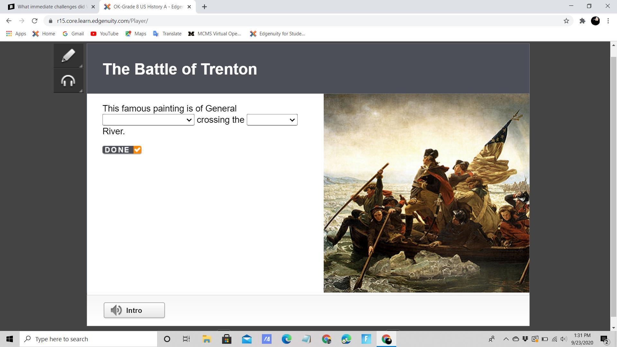
Task: Open the YouTube bookmark
Action: click(x=104, y=34)
